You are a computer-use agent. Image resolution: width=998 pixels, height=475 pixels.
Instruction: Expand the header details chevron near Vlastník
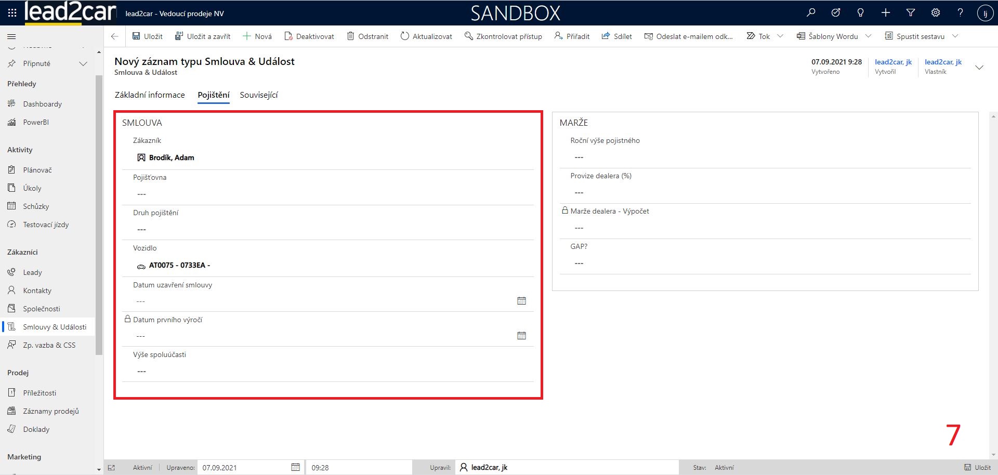pyautogui.click(x=979, y=68)
